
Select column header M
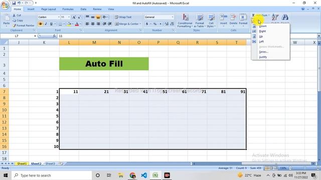point(94,42)
